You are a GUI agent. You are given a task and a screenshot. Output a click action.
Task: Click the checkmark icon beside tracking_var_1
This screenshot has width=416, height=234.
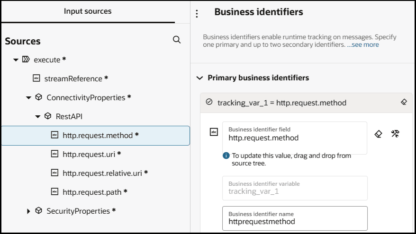point(209,102)
